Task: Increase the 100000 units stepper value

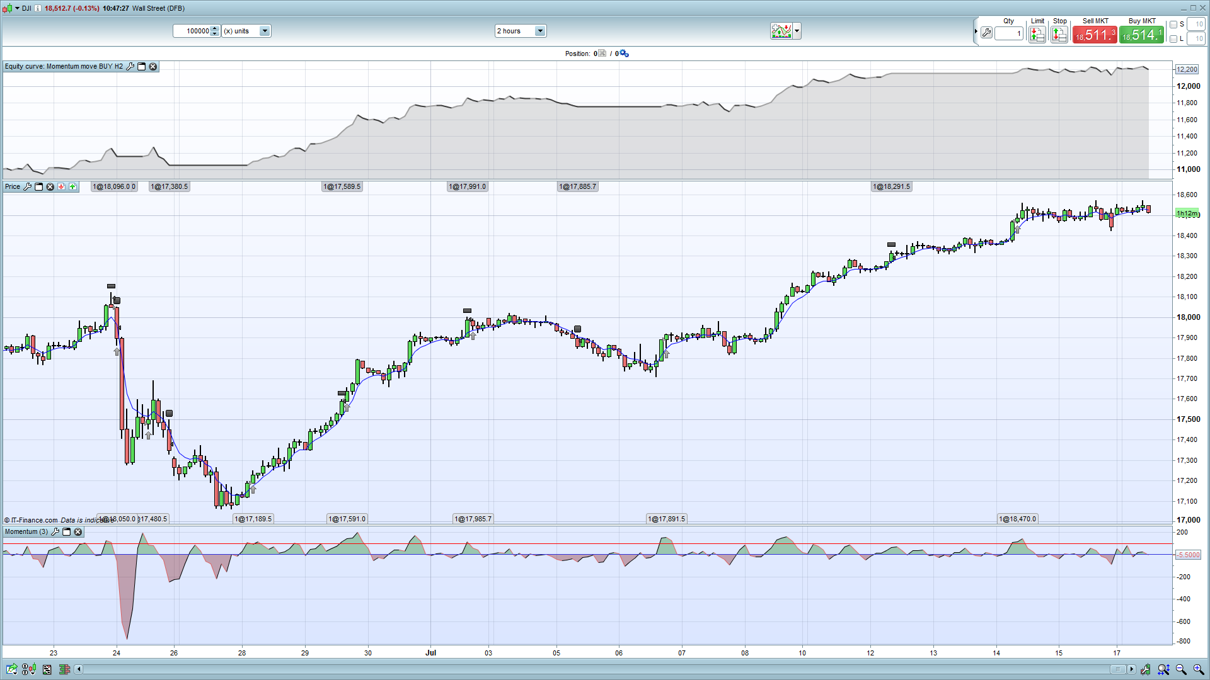Action: pyautogui.click(x=215, y=28)
